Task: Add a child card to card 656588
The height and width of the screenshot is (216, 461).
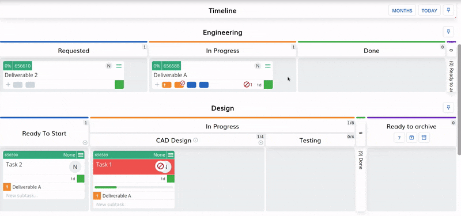Action: [157, 85]
